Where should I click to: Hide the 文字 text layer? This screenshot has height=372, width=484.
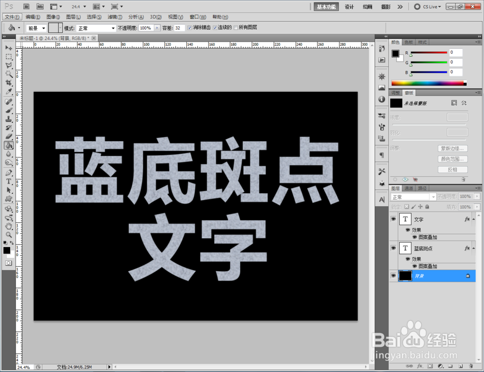click(393, 219)
